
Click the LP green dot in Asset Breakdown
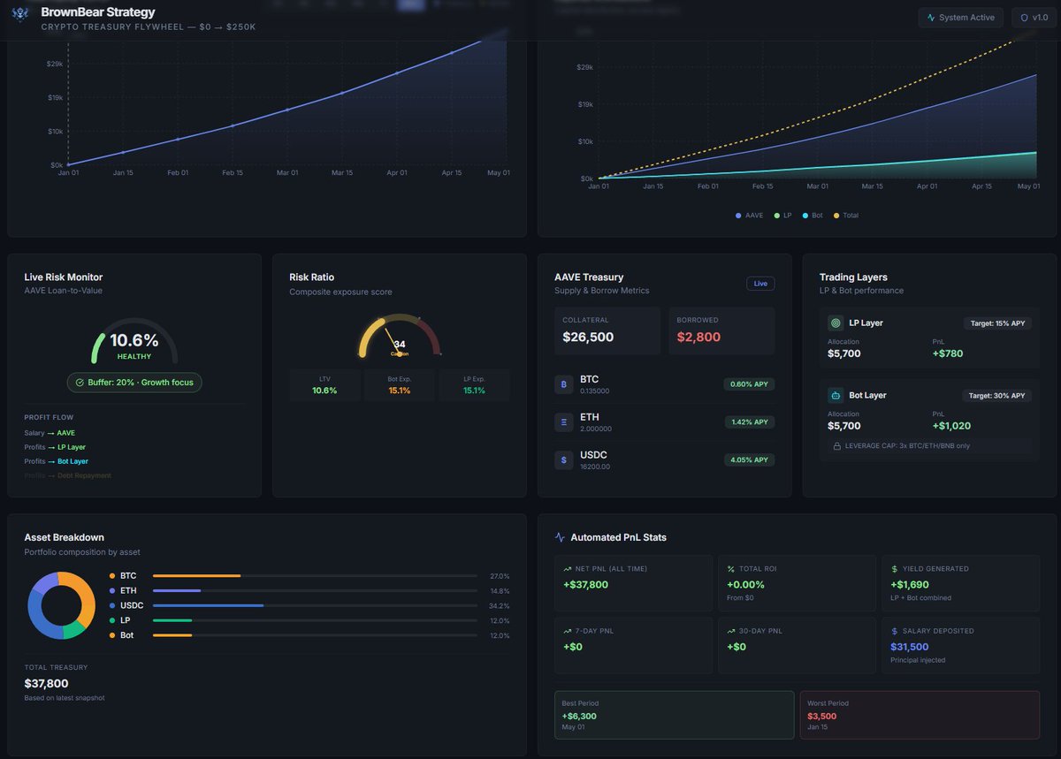[x=112, y=621]
